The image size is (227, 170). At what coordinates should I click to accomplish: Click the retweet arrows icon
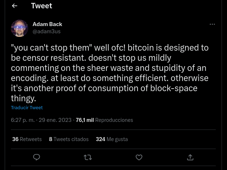pyautogui.click(x=88, y=157)
